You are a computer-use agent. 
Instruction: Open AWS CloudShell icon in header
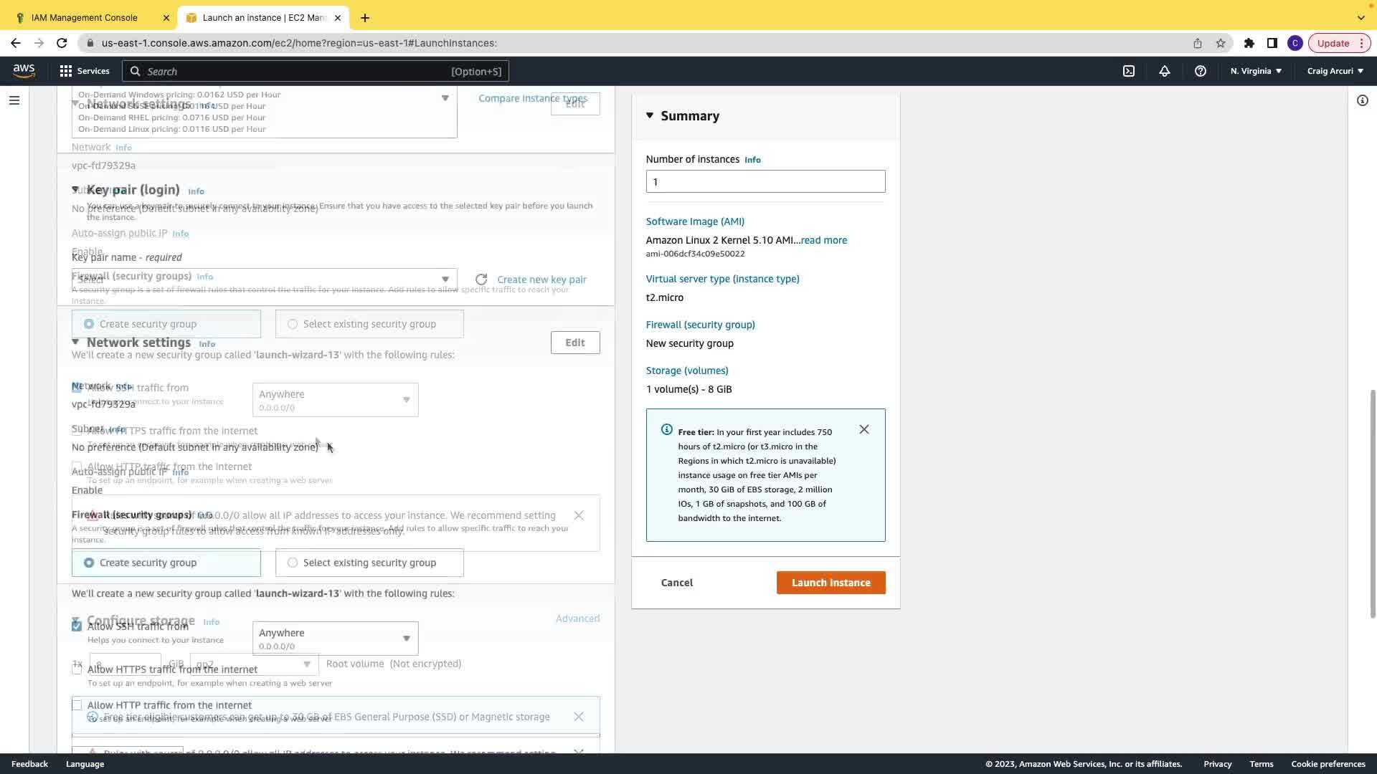1129,71
